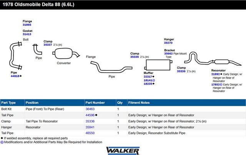
Task: Open Tail Pipe part number 44596
Action: click(90, 115)
